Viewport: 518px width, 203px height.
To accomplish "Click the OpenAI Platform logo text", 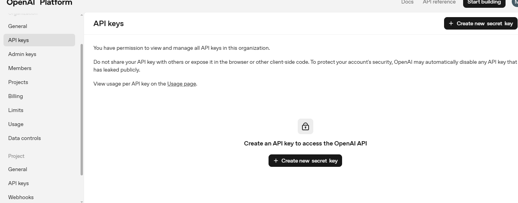I will pyautogui.click(x=39, y=3).
